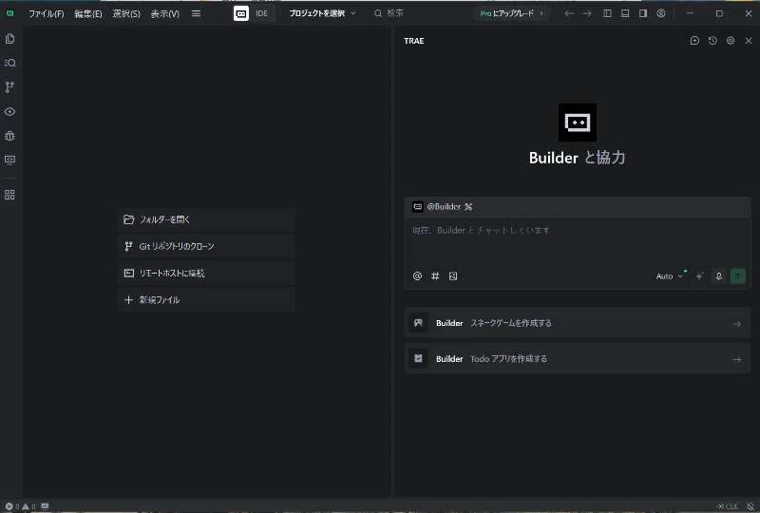This screenshot has height=513, width=760.
Task: Open the Extensions grid icon in sidebar
Action: point(9,195)
